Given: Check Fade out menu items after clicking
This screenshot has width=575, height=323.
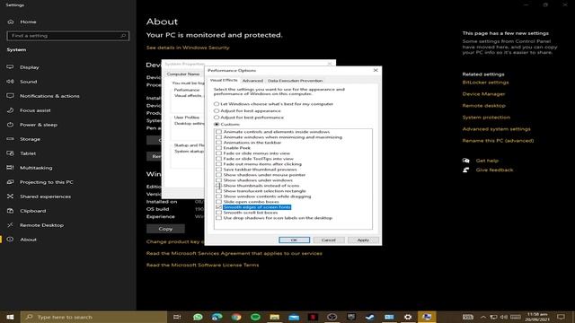Looking at the screenshot, I should coord(219,164).
